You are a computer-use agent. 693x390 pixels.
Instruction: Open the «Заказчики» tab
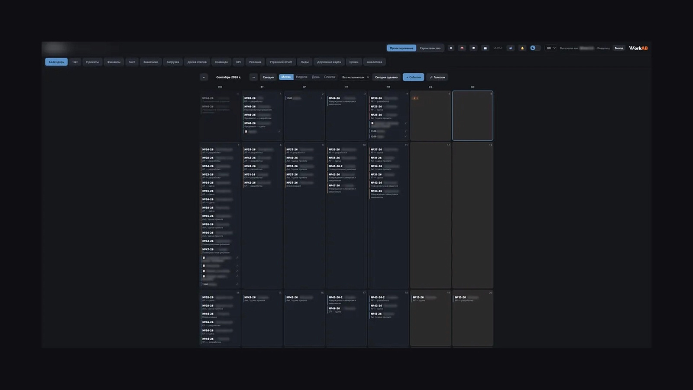coord(151,62)
